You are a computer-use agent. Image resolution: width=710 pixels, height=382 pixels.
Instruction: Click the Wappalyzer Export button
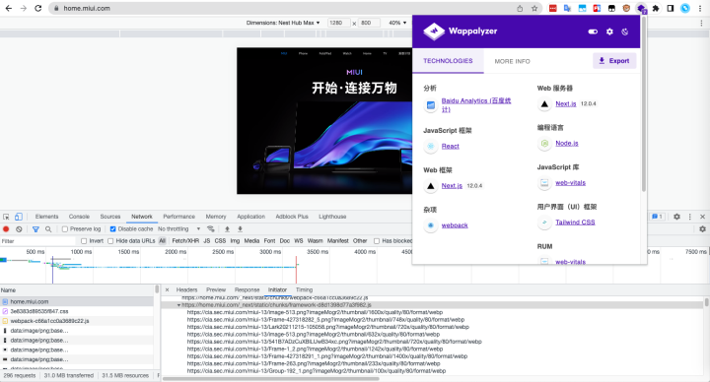click(x=614, y=61)
